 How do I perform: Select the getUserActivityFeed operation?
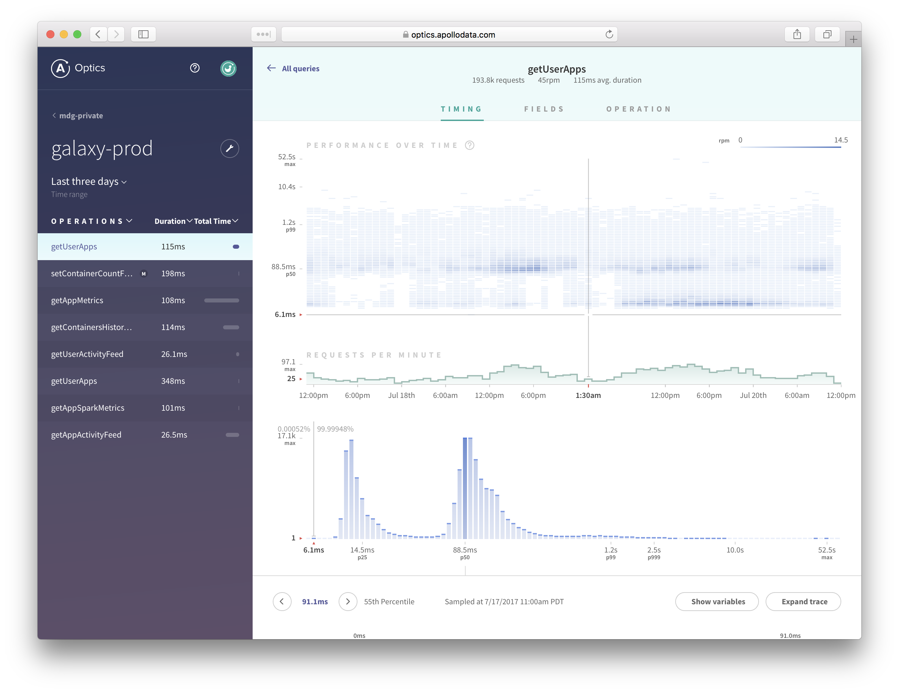coord(145,354)
